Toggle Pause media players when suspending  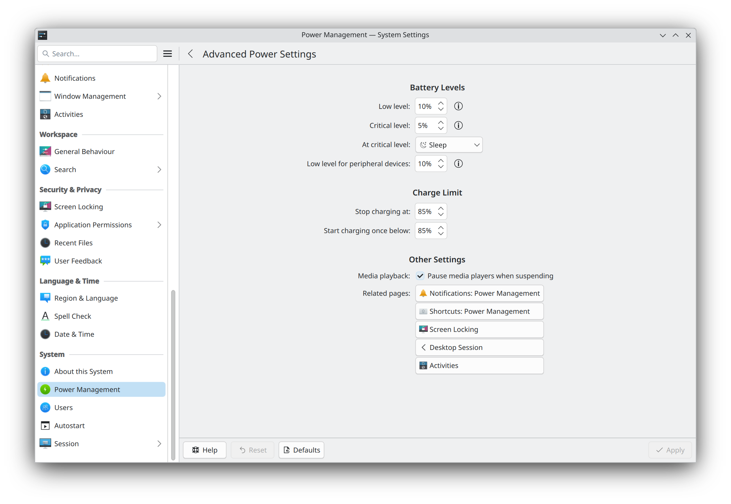point(420,276)
